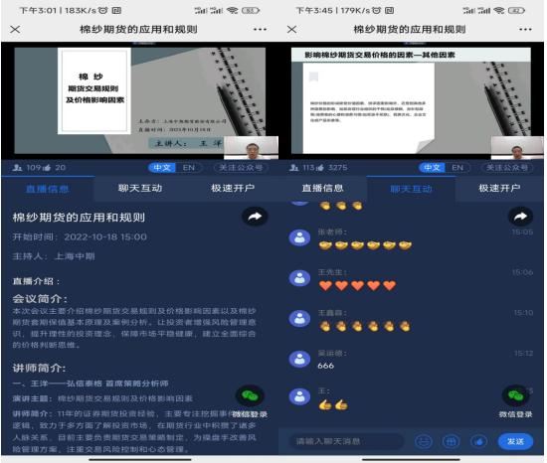Open 极速开户 tab on right screen
The width and height of the screenshot is (547, 463).
pyautogui.click(x=499, y=189)
